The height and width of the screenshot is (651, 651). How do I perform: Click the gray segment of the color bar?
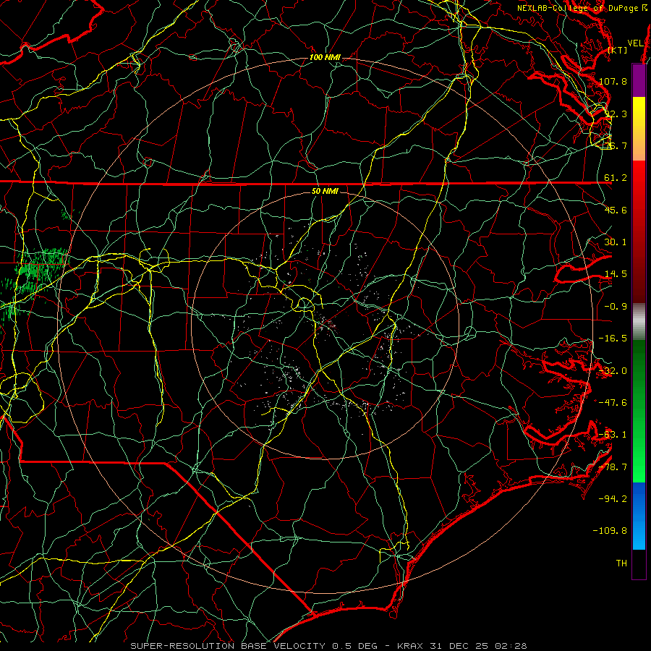[x=639, y=322]
